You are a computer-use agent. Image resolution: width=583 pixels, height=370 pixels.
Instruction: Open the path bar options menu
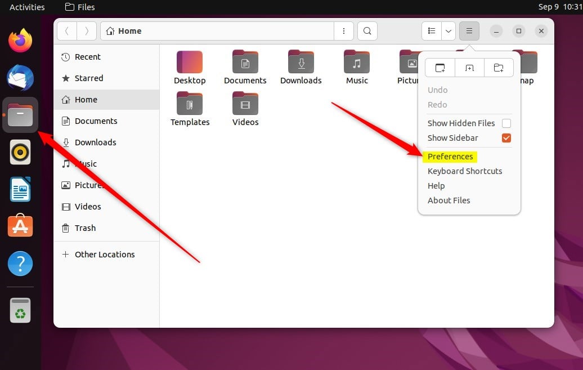tap(344, 31)
